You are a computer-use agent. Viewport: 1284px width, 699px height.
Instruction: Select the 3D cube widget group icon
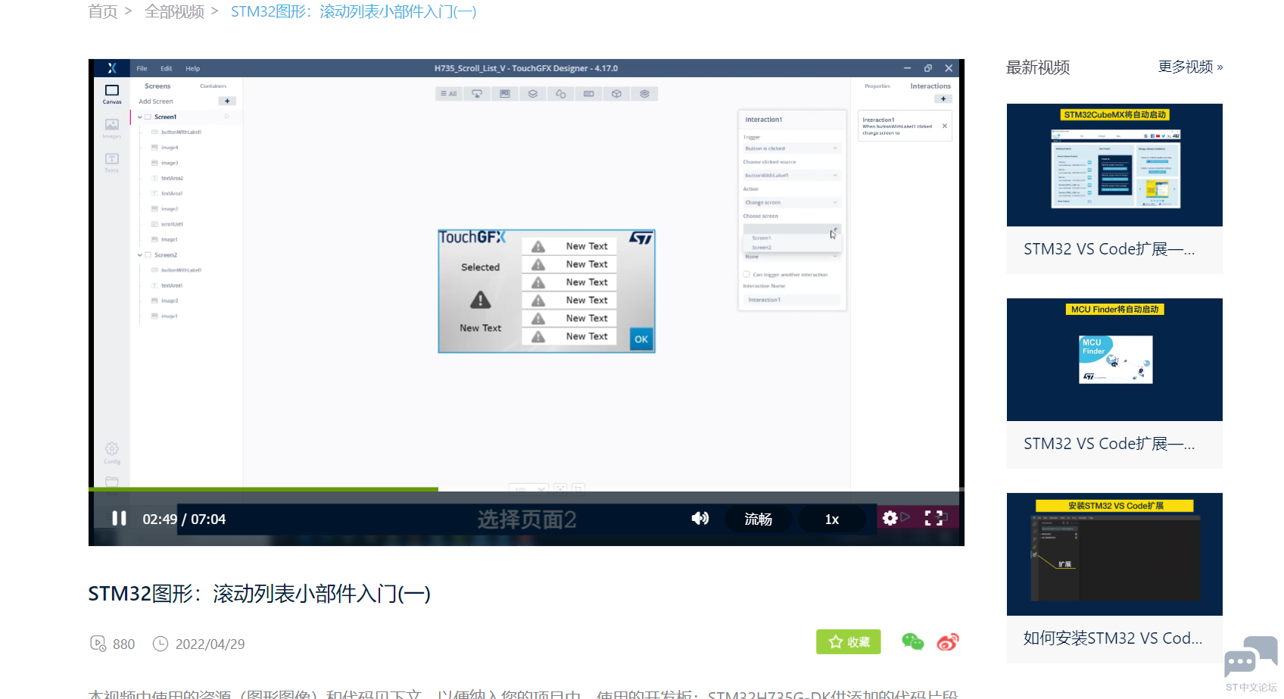[x=616, y=94]
